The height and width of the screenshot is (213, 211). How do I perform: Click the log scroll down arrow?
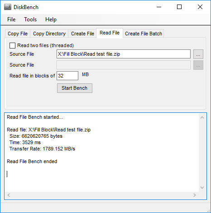click(x=202, y=188)
